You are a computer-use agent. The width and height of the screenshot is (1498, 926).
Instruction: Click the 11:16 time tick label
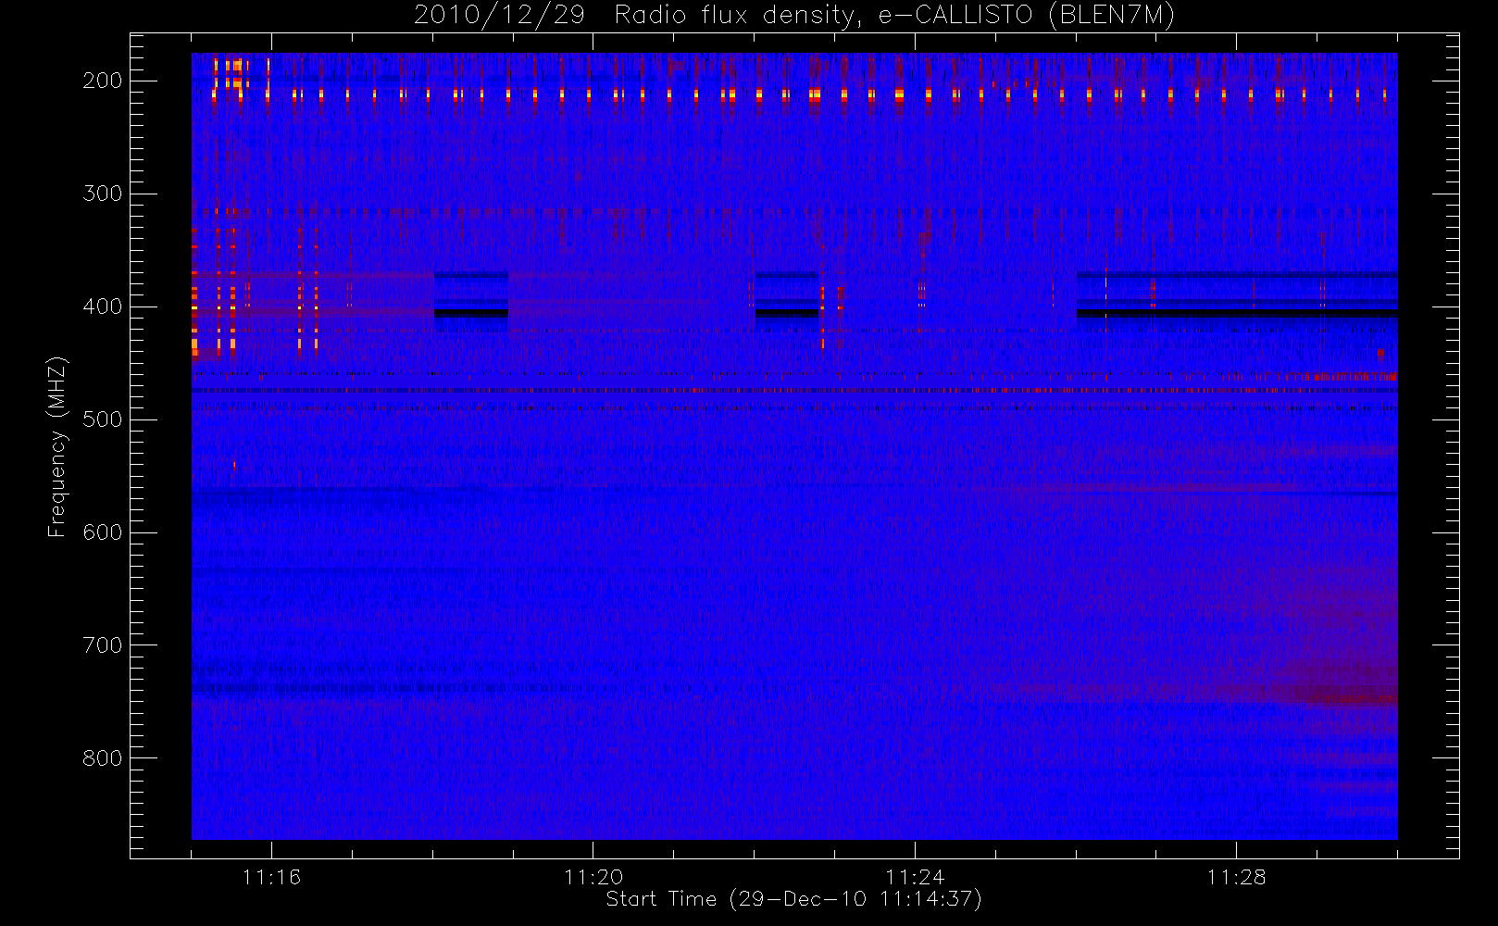(271, 877)
